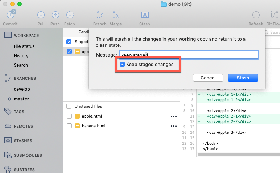Click the stash Message input field
280x173 pixels.
189,55
